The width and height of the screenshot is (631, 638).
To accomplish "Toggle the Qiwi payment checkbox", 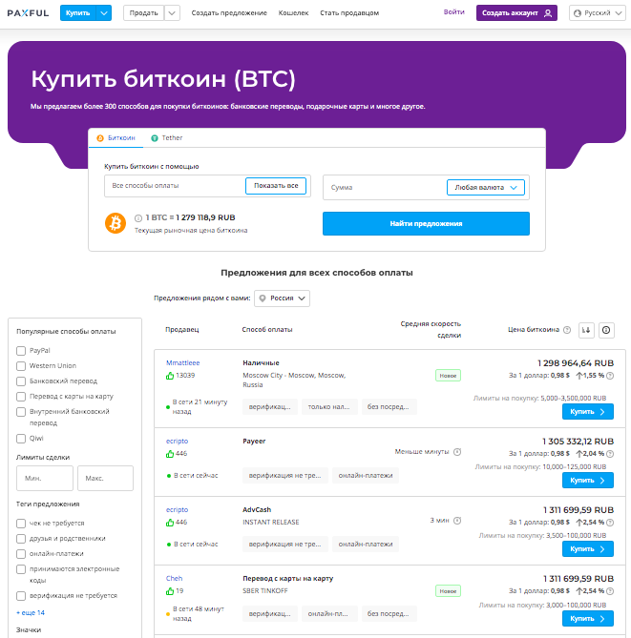I will click(x=21, y=439).
